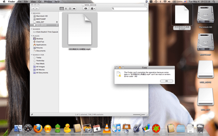Open the battery status menu
218x136 pixels.
(178, 2)
